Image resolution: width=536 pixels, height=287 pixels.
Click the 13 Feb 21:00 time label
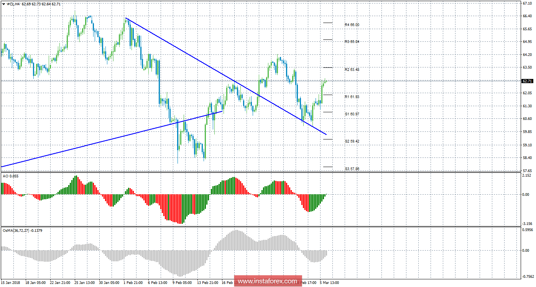[207, 283]
